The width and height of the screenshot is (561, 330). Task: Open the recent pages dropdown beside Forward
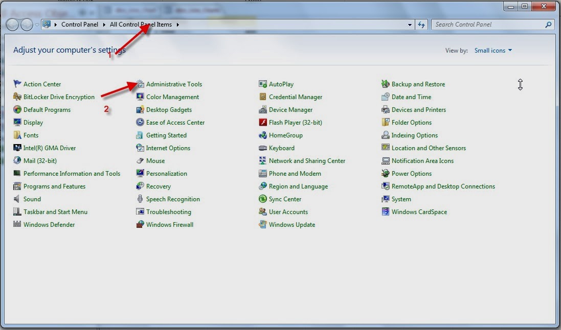[x=37, y=25]
